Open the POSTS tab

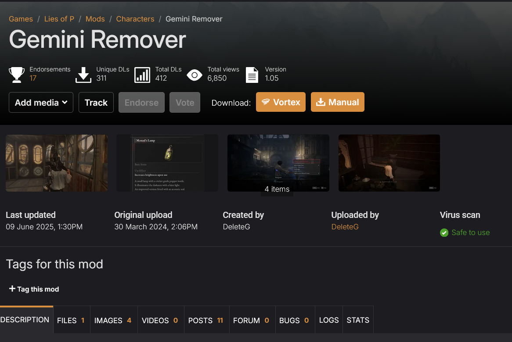tap(207, 320)
